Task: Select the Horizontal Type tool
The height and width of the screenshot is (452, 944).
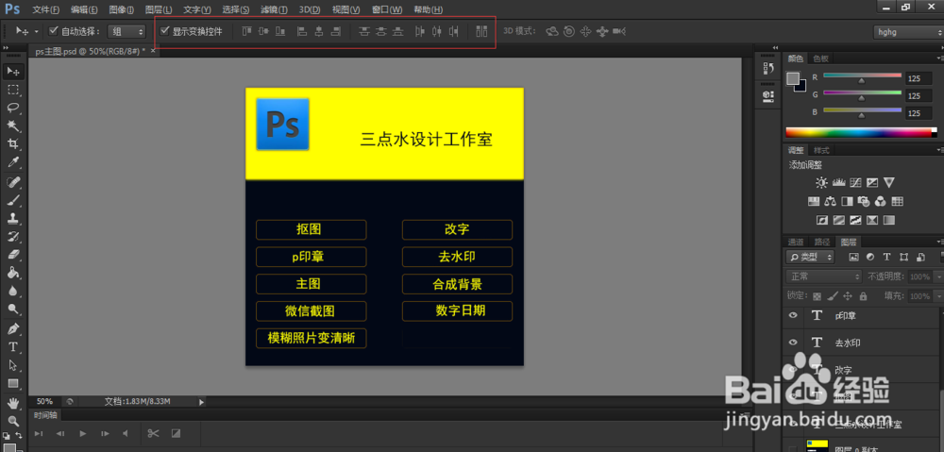Action: (x=12, y=347)
